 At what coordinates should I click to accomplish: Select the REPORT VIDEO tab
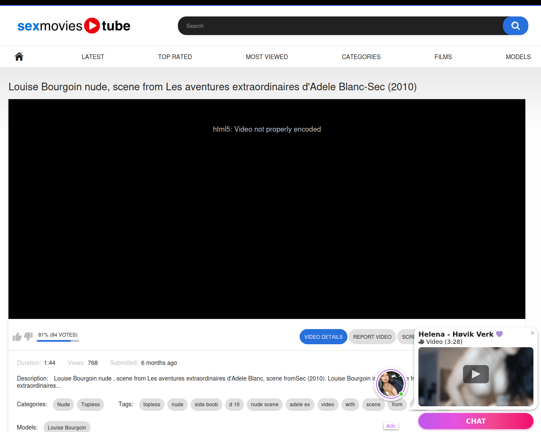click(372, 337)
